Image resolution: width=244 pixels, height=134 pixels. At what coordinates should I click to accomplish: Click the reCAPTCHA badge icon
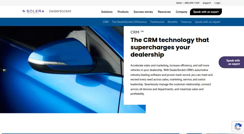(238, 126)
